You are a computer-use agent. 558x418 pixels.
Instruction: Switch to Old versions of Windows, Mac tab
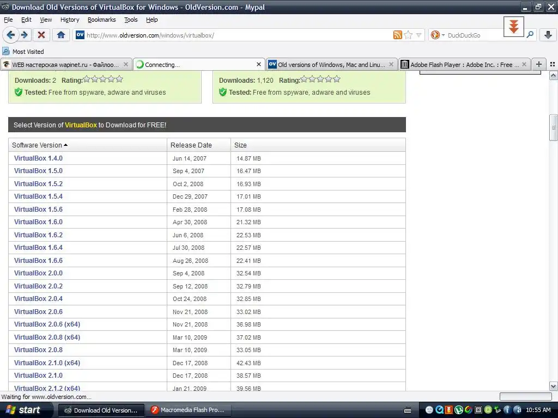pos(331,64)
